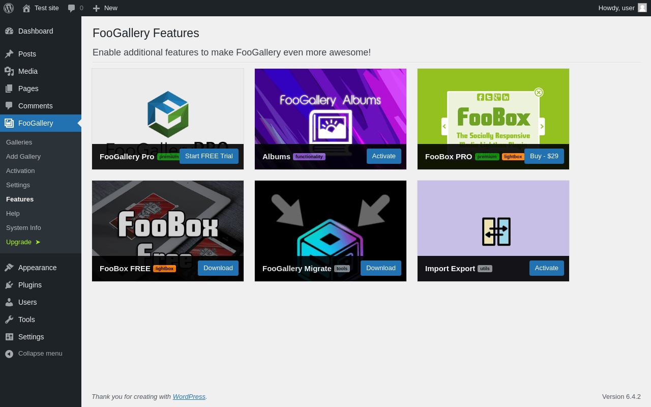Open the Dashboard menu
The width and height of the screenshot is (651, 407).
point(41,31)
